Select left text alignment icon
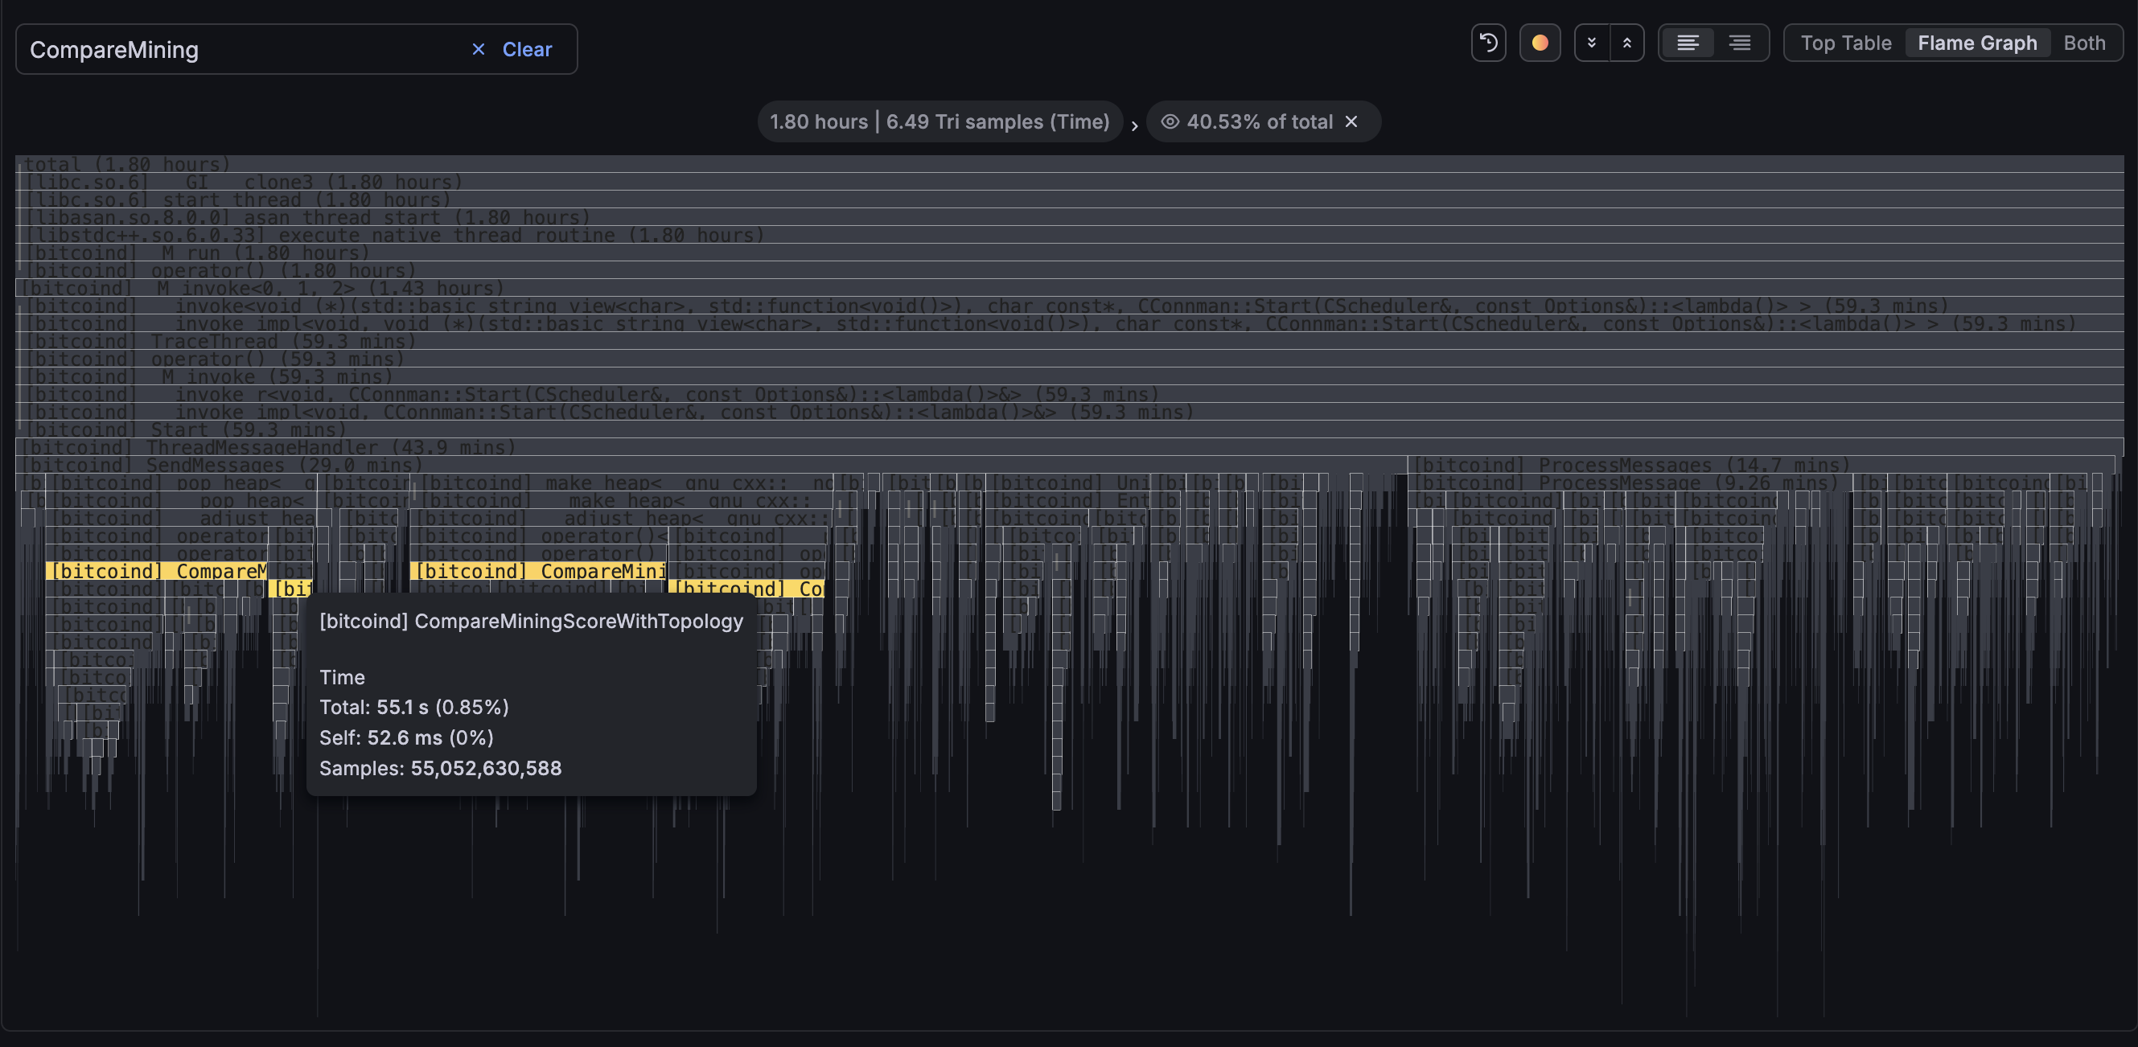Viewport: 2138px width, 1047px height. 1688,43
